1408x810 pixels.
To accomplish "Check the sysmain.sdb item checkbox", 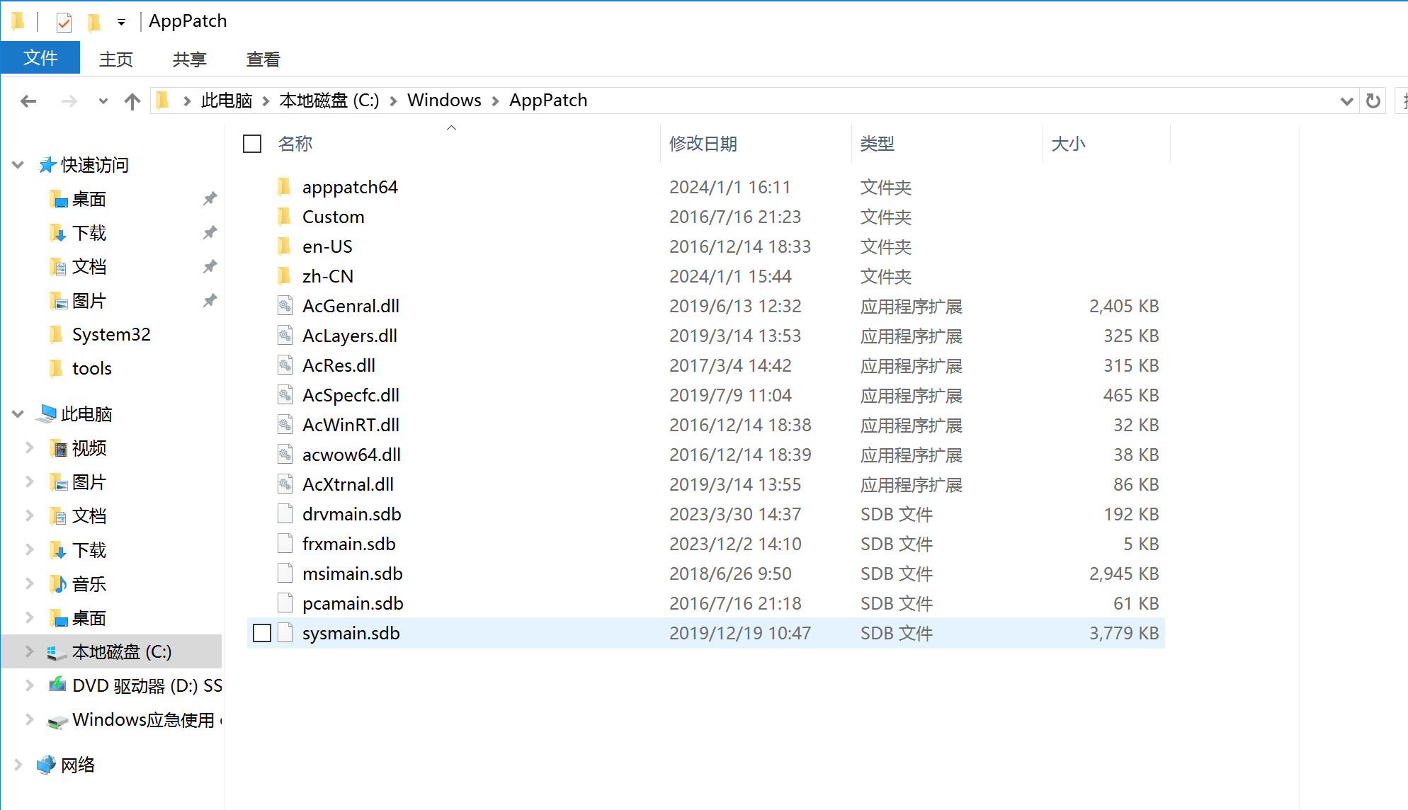I will click(262, 633).
